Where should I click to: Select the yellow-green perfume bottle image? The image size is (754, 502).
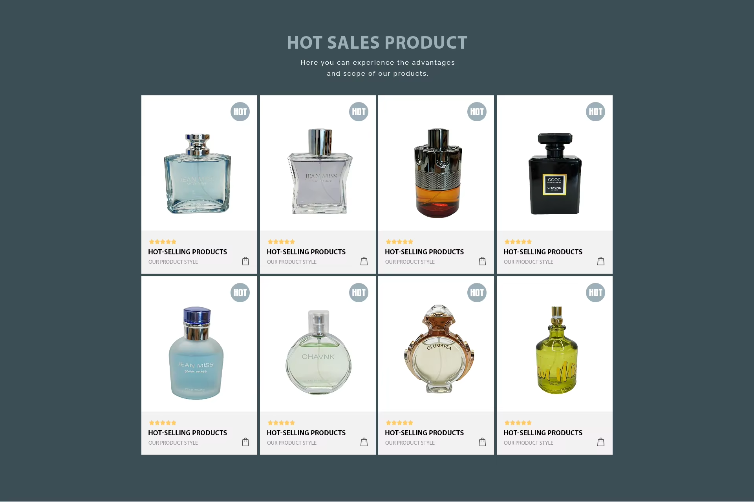(557, 350)
